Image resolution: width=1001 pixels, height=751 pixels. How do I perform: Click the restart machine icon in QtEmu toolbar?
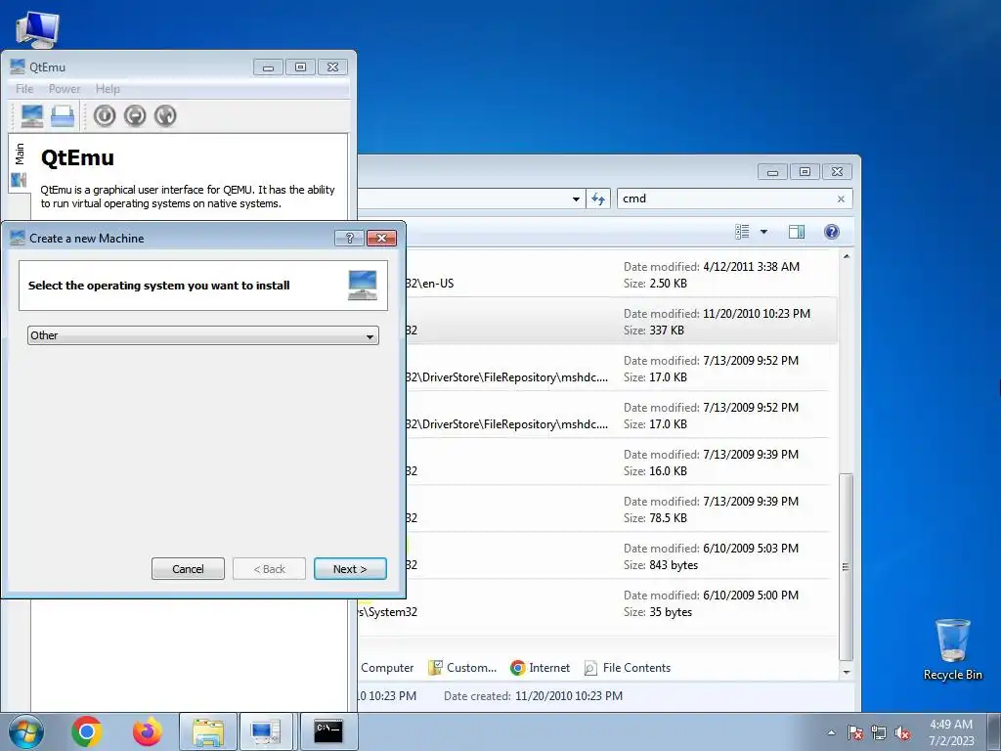point(165,115)
